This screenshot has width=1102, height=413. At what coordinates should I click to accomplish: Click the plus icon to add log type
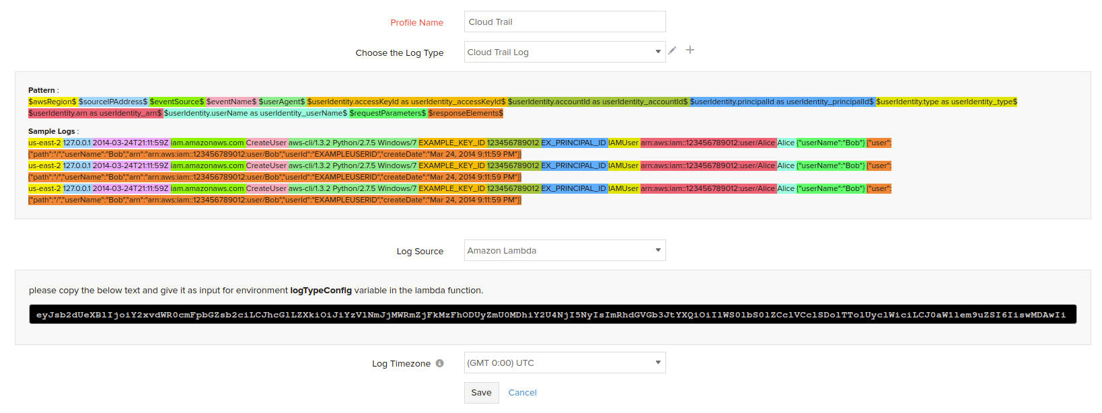point(690,50)
